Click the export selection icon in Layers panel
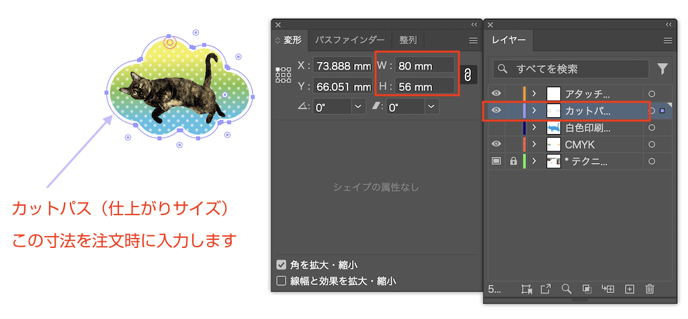 click(546, 289)
